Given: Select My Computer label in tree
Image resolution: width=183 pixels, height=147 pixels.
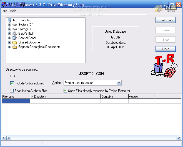Looking at the screenshot, I should [22, 20].
